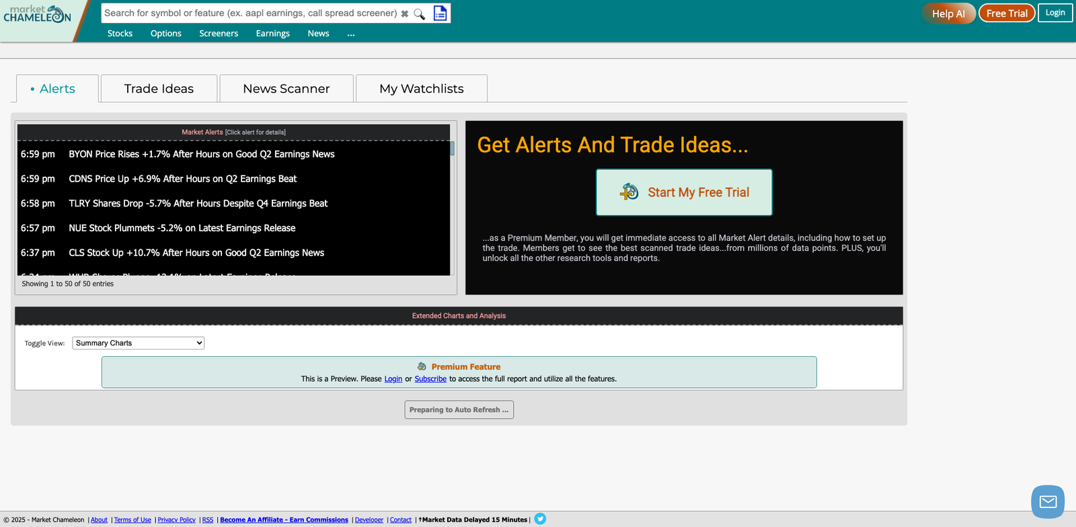Open the Market Chameleon logo home link
Image resolution: width=1076 pixels, height=527 pixels.
coord(38,14)
